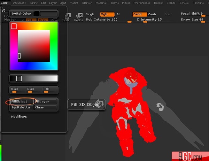This screenshot has width=209, height=161.
Task: Click the SwitchColor button
Action: (22, 14)
